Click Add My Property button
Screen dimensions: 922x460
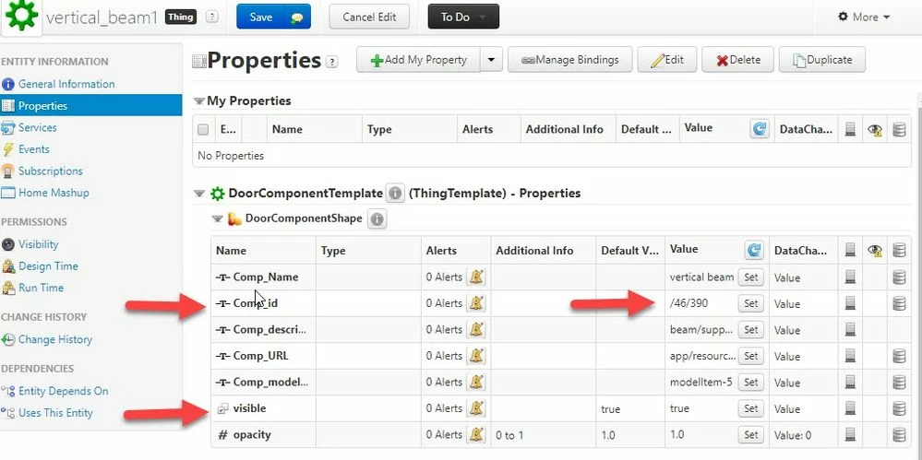click(419, 60)
